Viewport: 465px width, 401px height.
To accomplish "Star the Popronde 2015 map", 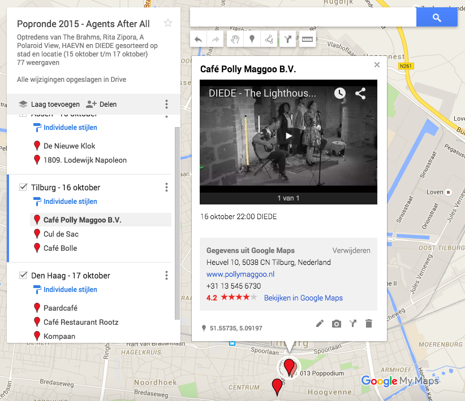I will (168, 23).
